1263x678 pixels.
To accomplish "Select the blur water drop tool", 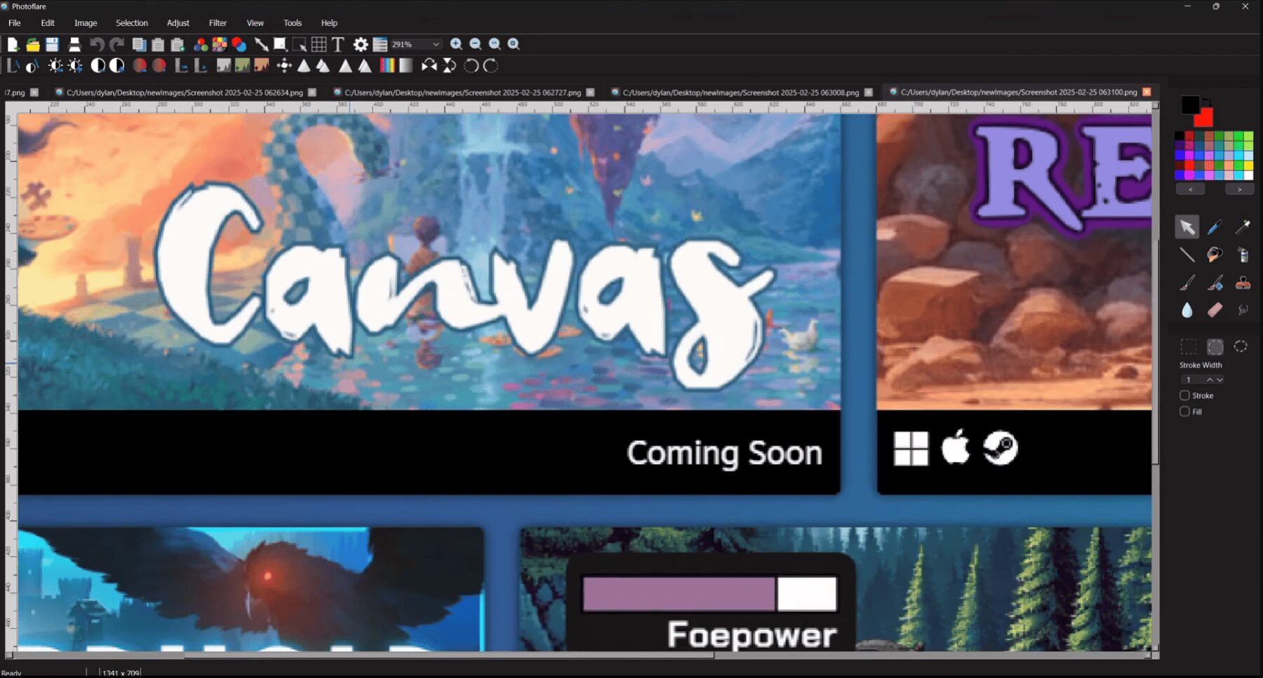I will point(1187,310).
